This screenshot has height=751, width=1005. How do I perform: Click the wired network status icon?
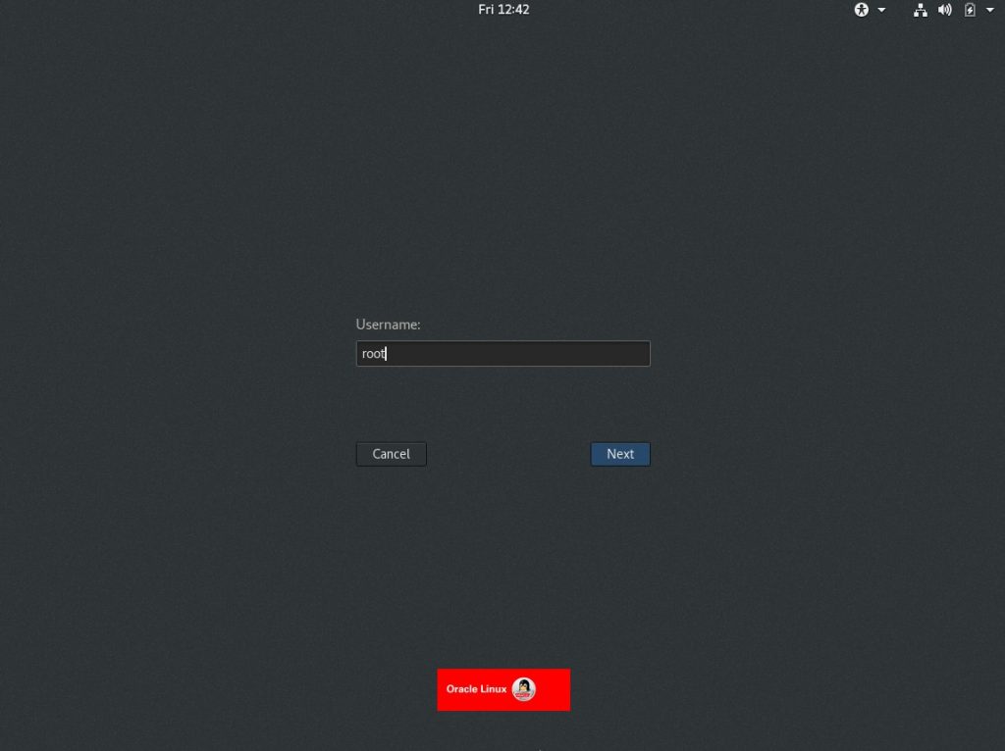[920, 10]
